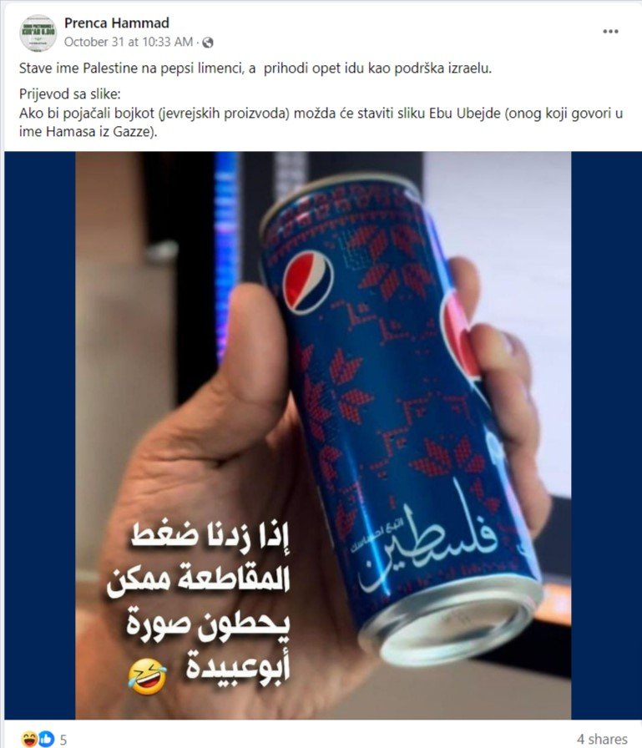The height and width of the screenshot is (748, 642).
Task: Click the public globe audience icon
Action: click(x=208, y=43)
